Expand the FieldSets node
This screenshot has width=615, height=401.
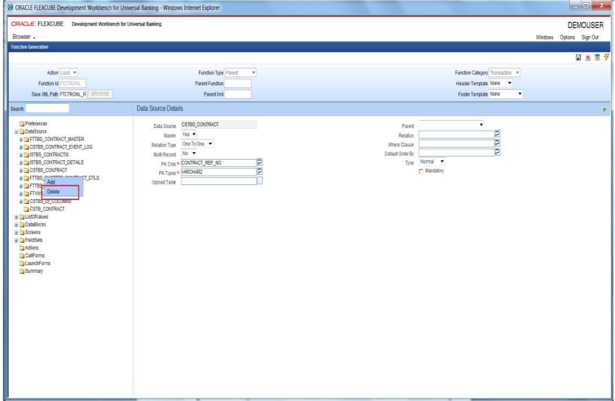pyautogui.click(x=17, y=240)
